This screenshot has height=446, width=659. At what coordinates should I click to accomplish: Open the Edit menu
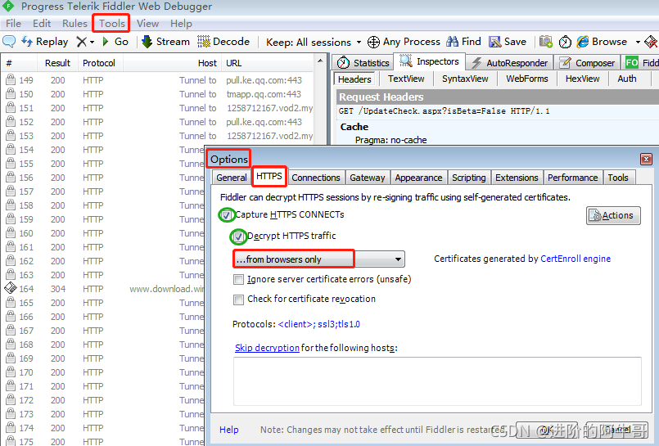42,24
